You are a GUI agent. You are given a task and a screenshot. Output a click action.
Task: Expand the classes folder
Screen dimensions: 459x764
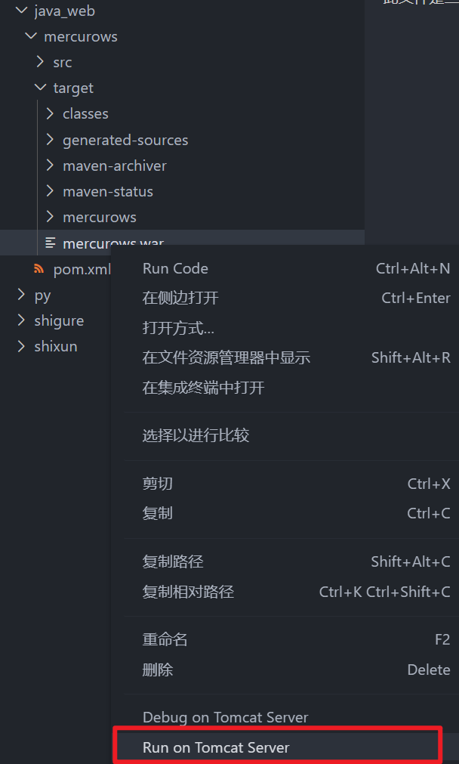pyautogui.click(x=50, y=113)
